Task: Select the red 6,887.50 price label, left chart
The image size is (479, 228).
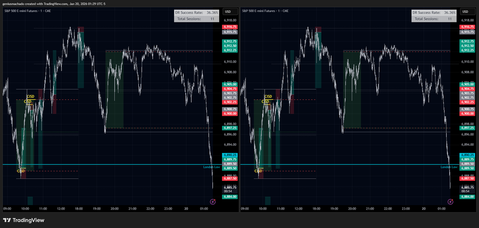Action: click(230, 178)
